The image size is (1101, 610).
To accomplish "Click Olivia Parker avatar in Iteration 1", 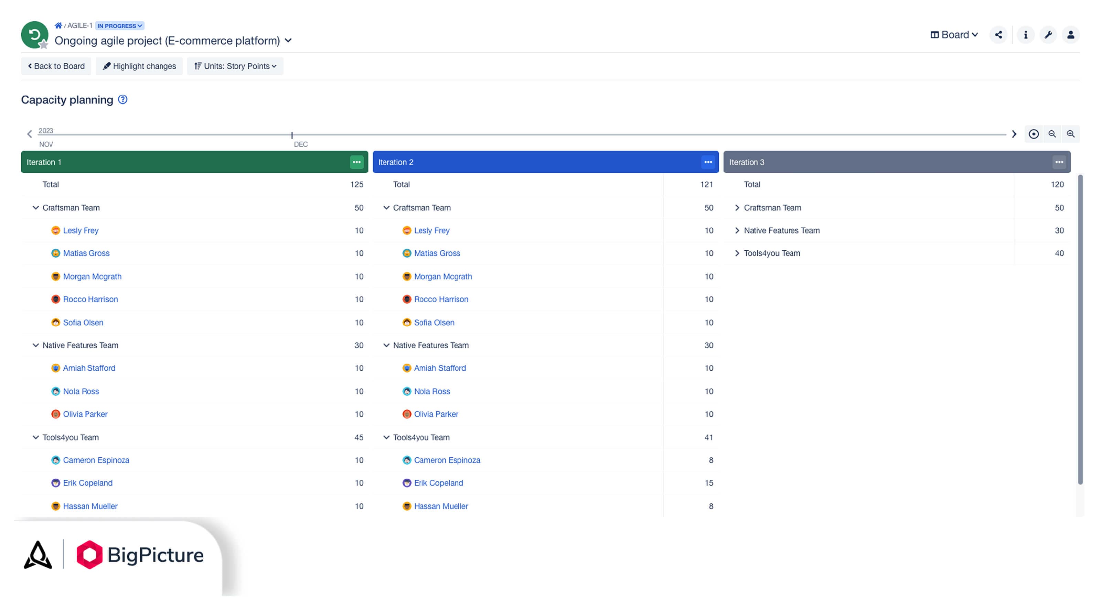I will [x=55, y=414].
